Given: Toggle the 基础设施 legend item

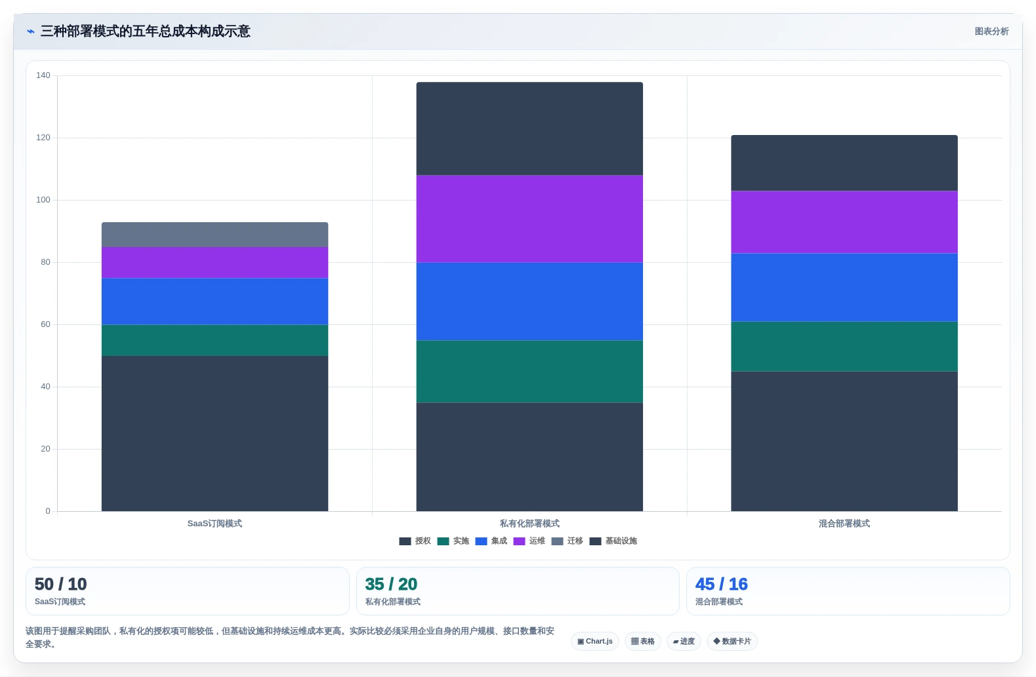Looking at the screenshot, I should tap(613, 541).
